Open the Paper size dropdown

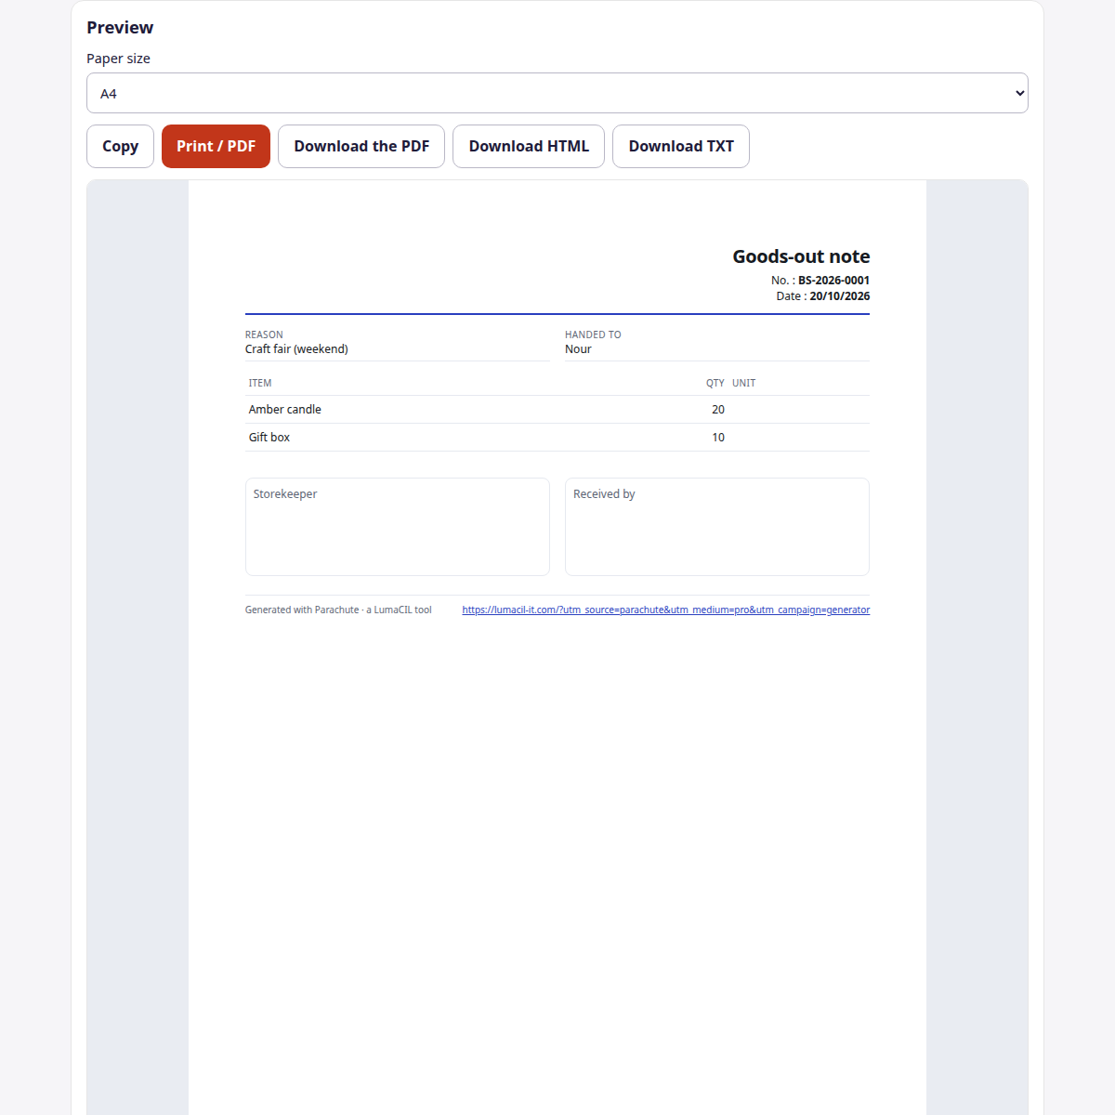pyautogui.click(x=557, y=93)
